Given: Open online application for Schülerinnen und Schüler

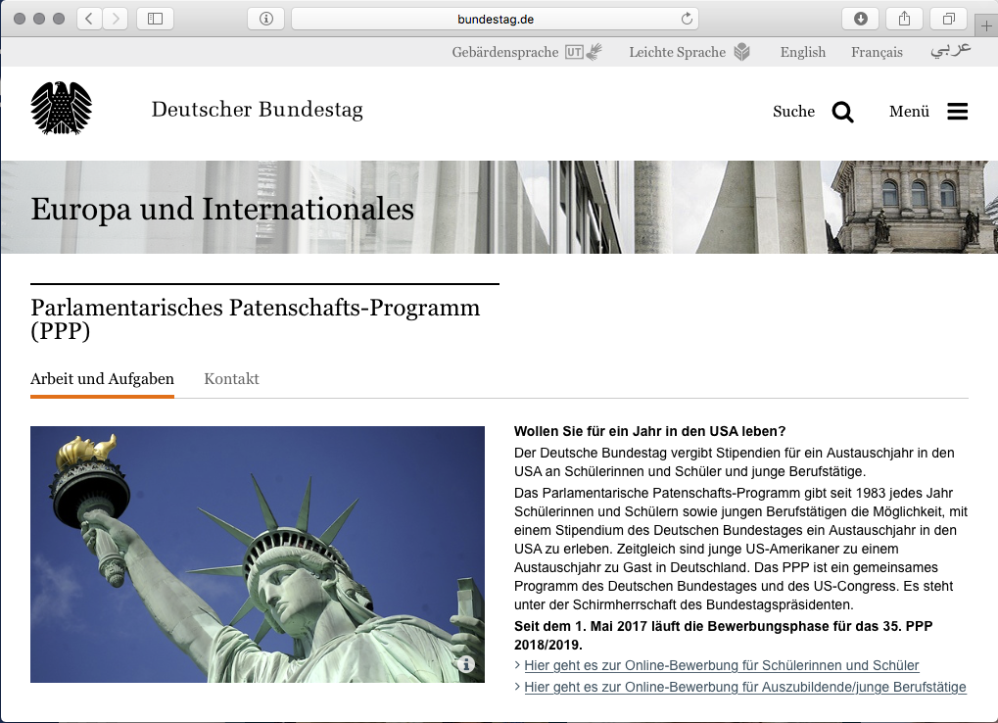Looking at the screenshot, I should pos(722,666).
